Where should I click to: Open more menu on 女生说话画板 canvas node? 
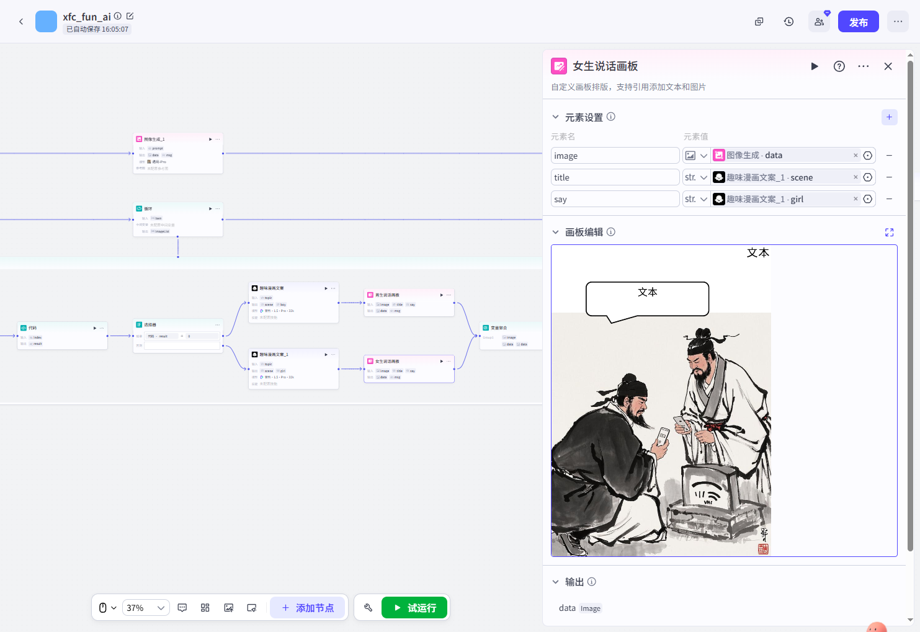[x=449, y=362]
